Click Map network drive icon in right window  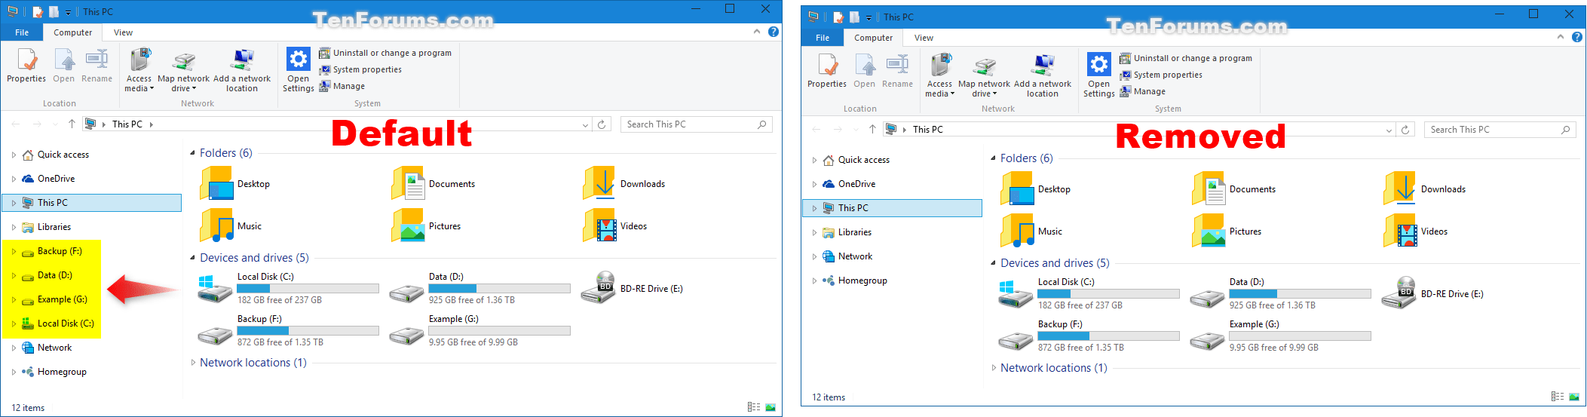(x=985, y=66)
